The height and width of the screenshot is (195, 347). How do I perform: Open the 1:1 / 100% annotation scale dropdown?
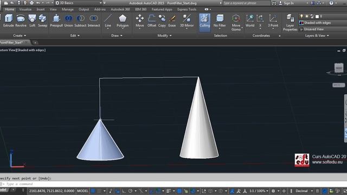pos(259,191)
